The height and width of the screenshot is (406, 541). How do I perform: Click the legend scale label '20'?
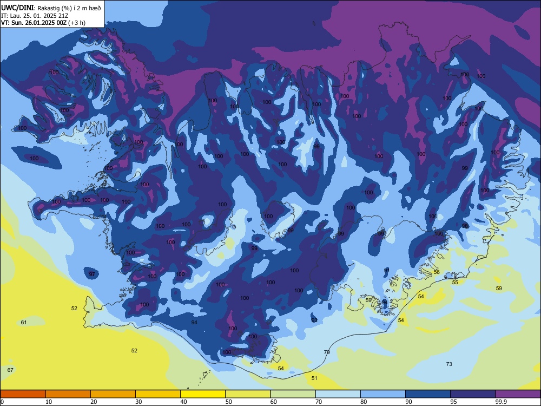tap(94, 402)
